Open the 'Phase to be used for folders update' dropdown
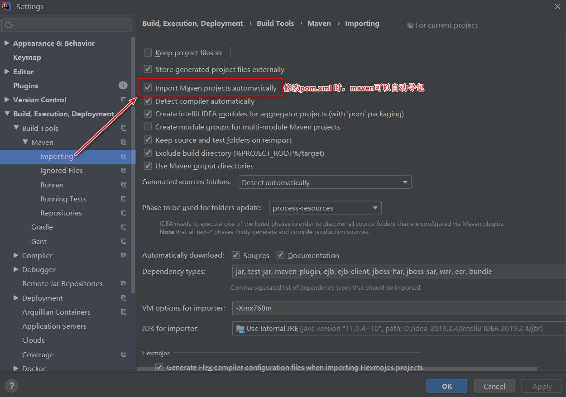This screenshot has height=397, width=566. click(325, 208)
